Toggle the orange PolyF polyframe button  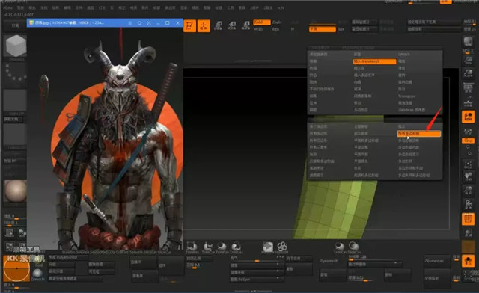click(468, 219)
